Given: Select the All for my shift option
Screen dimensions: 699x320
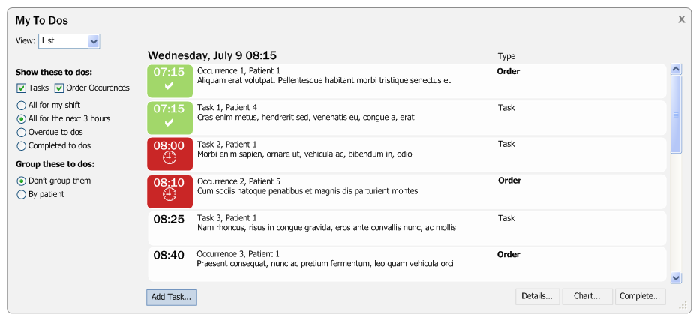Looking at the screenshot, I should pos(22,106).
